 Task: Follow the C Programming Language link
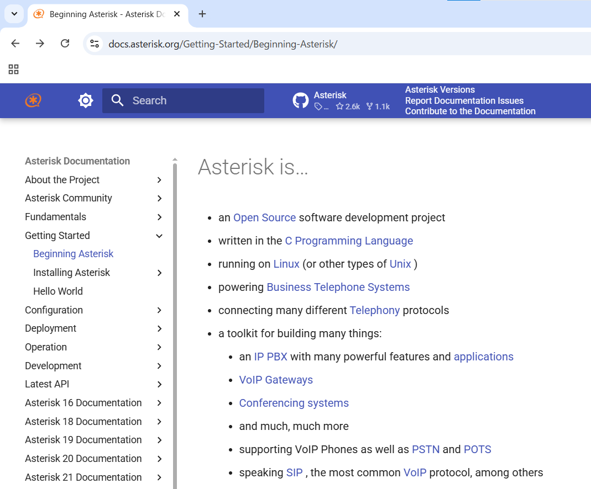(x=349, y=241)
